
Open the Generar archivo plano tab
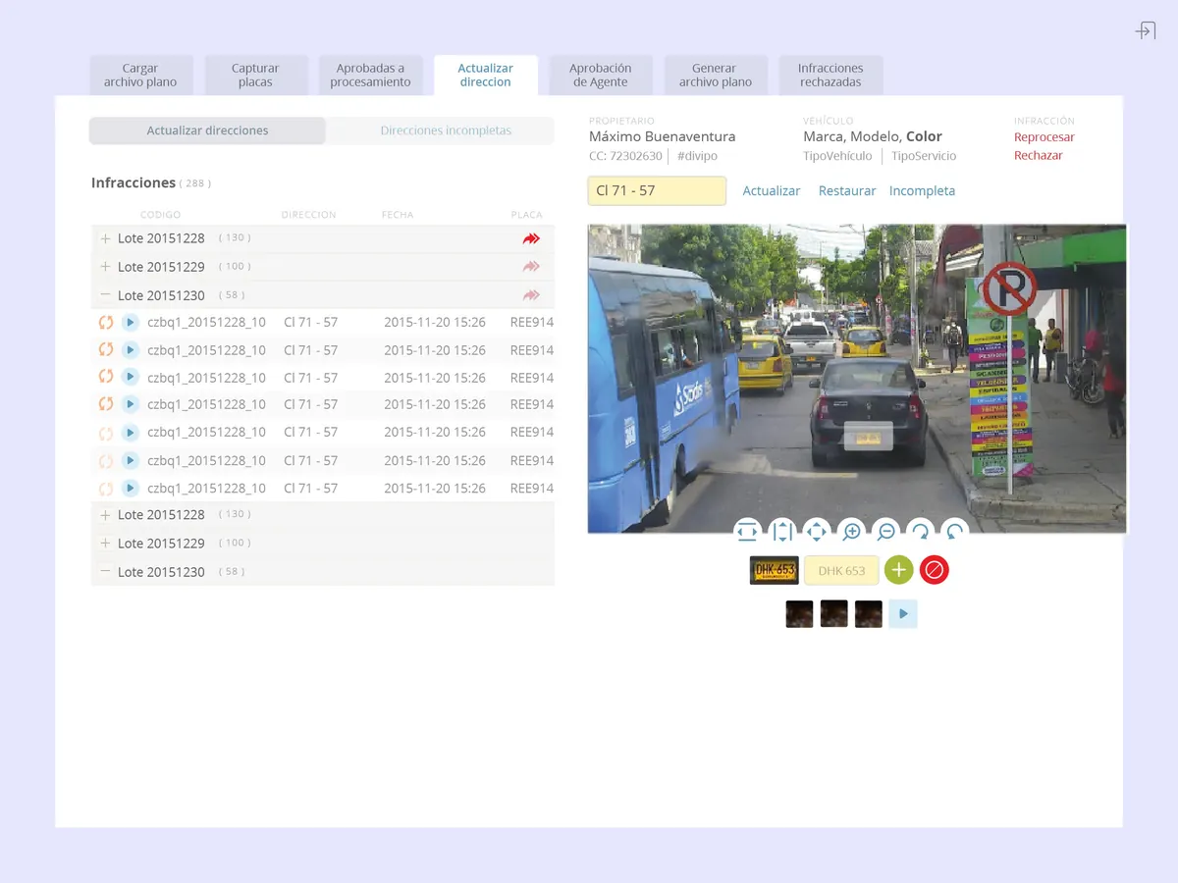[716, 76]
